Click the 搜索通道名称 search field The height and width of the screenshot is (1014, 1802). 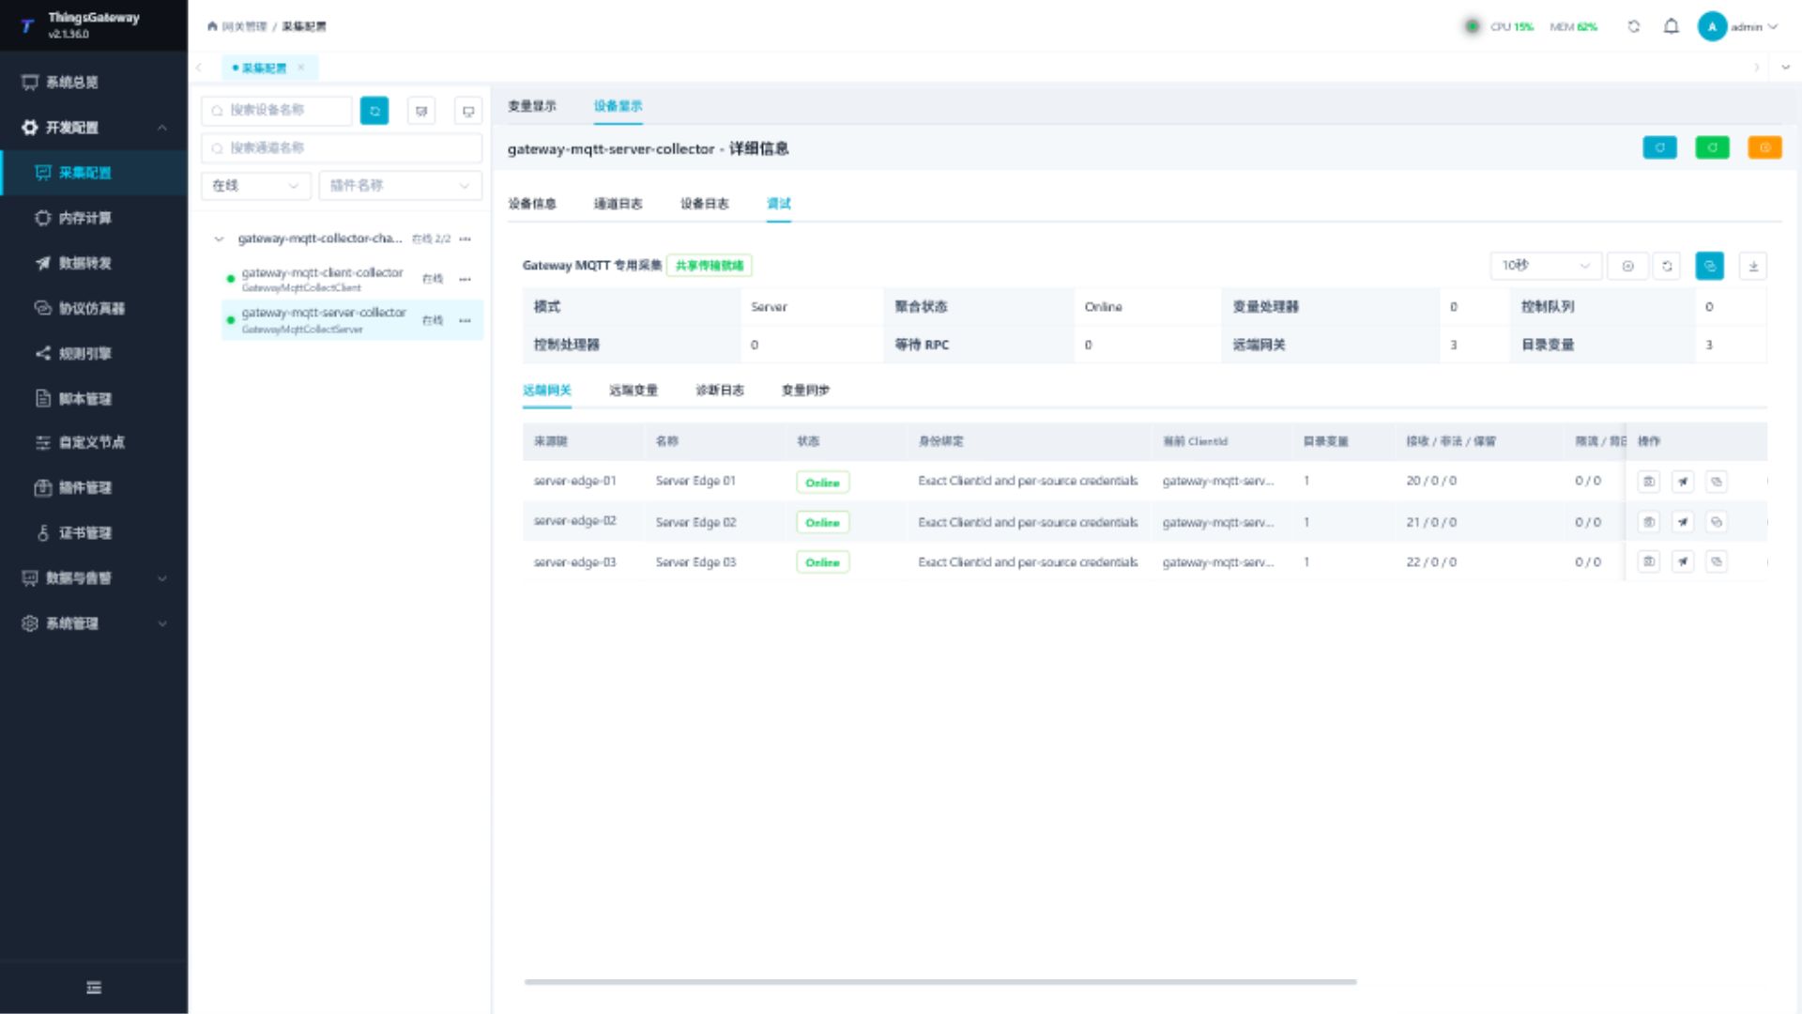coord(342,148)
